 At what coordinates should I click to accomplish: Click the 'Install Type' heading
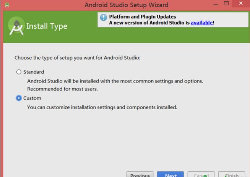[47, 26]
